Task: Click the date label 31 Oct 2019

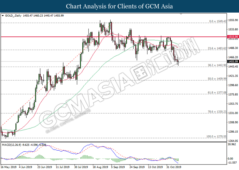Action: click(x=174, y=167)
